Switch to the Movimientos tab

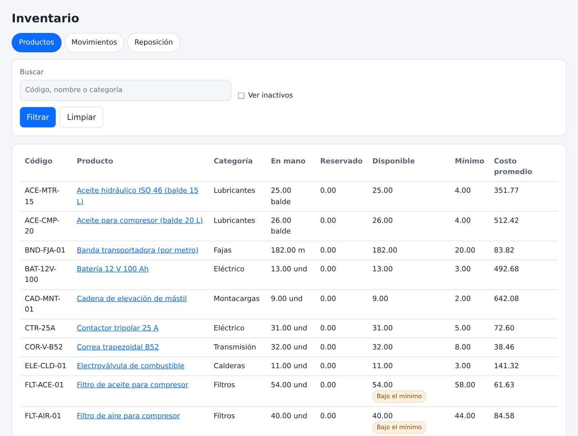click(x=94, y=43)
